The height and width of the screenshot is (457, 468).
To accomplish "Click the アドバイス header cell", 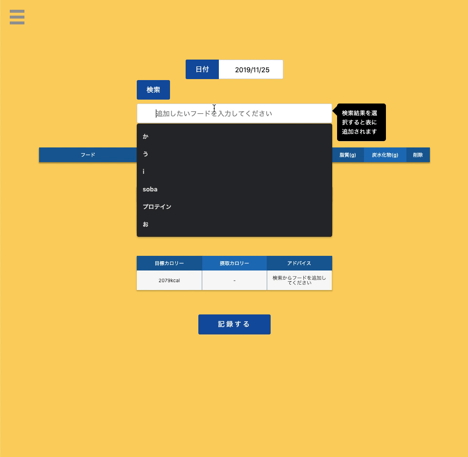I will (299, 263).
